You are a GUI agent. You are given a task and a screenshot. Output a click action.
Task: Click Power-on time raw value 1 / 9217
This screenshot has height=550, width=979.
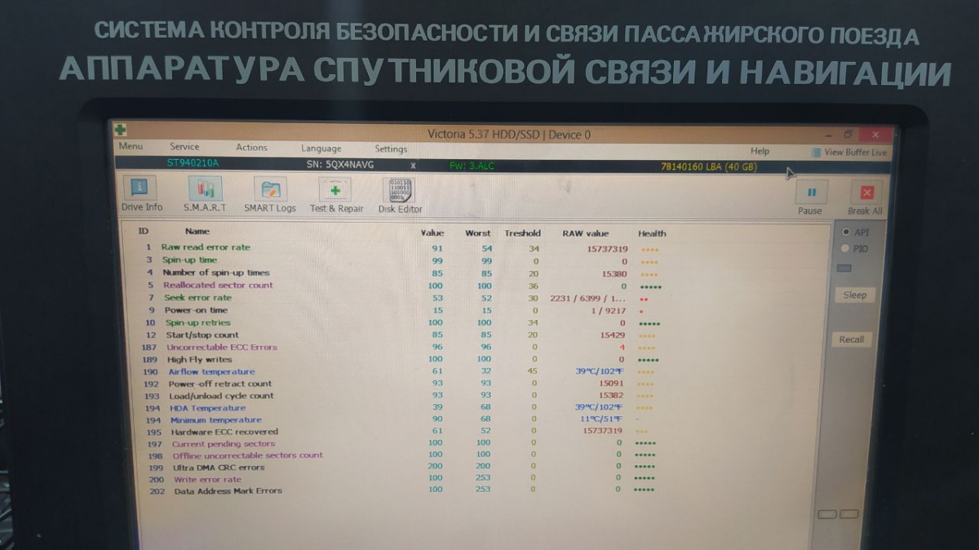coord(609,311)
